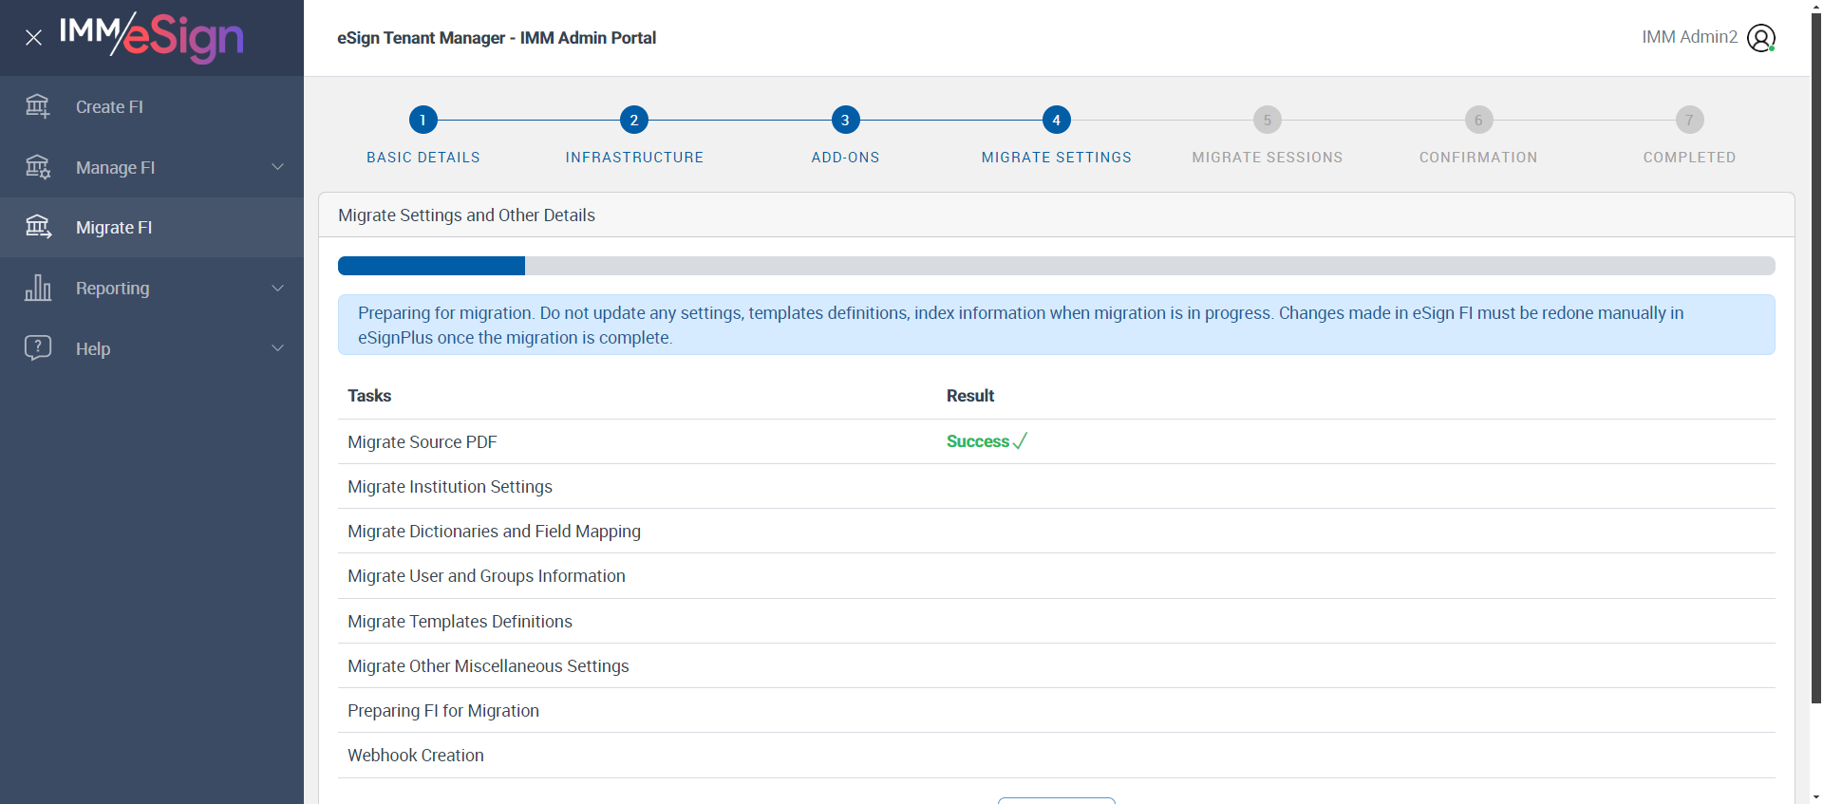The width and height of the screenshot is (1823, 804).
Task: Select Migrate FI in the sidebar
Action: [152, 227]
